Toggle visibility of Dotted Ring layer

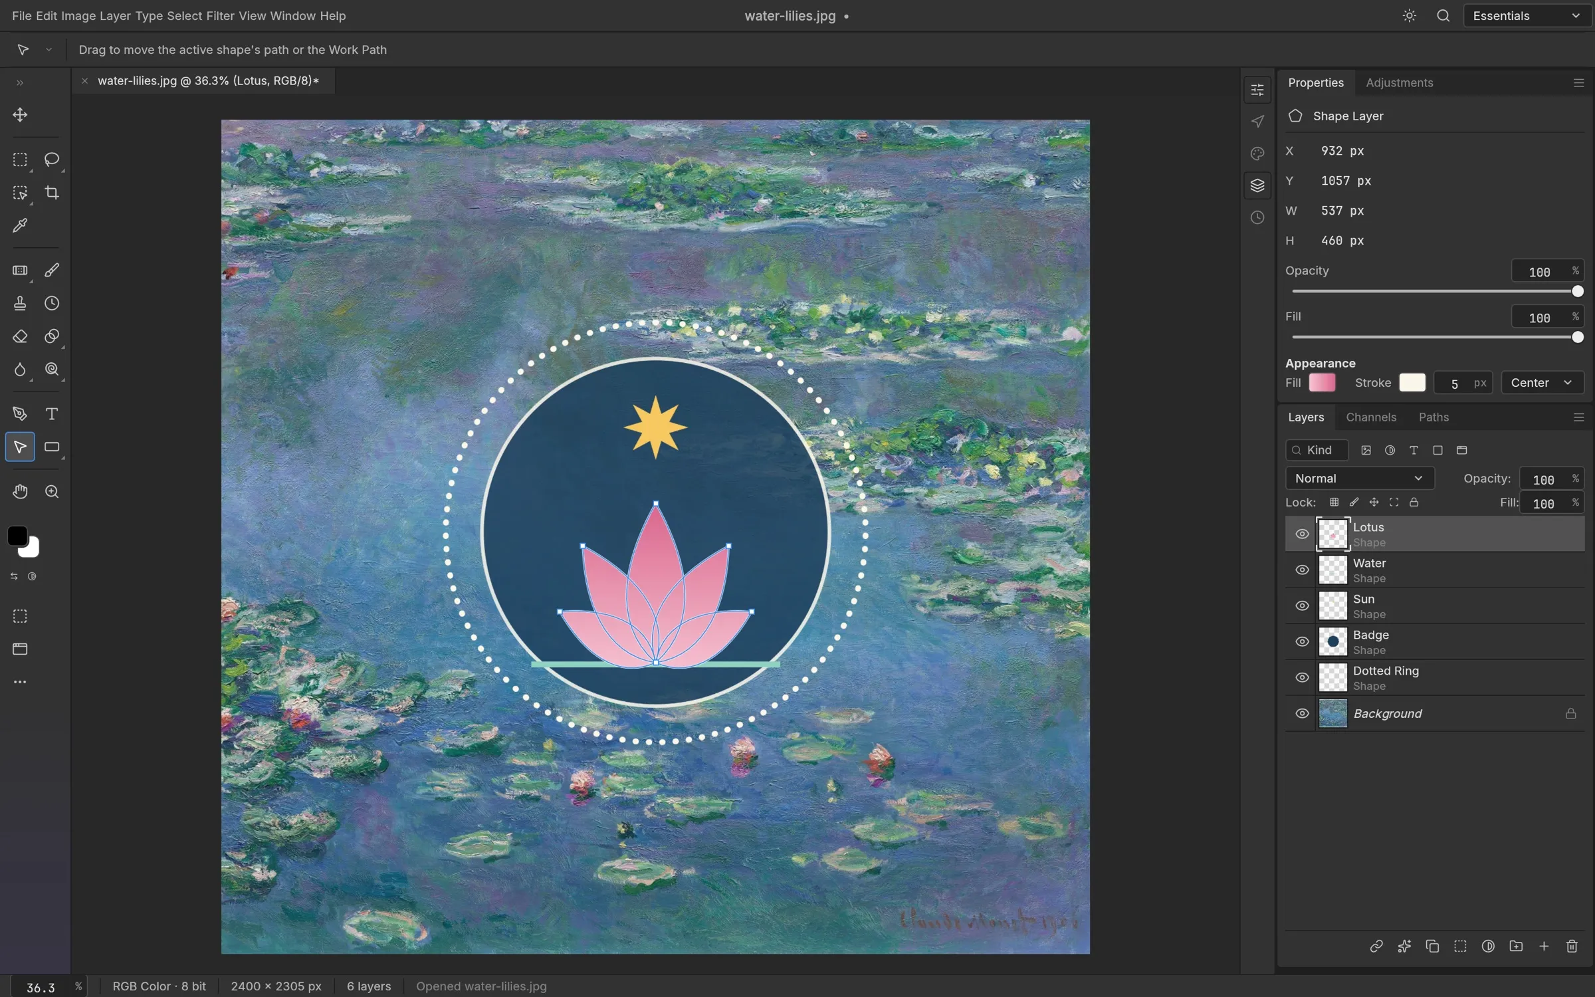(1302, 678)
